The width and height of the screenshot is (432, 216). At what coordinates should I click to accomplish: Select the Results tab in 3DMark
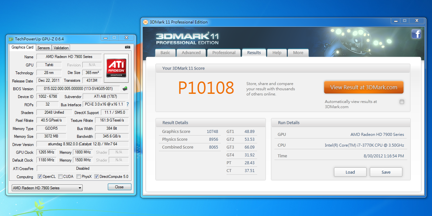click(x=254, y=53)
